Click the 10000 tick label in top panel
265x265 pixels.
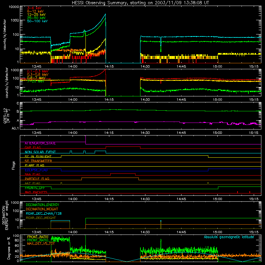point(14,7)
